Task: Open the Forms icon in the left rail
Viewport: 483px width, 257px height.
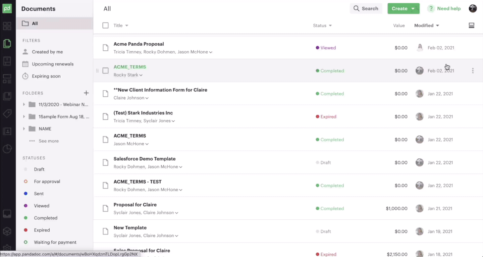Action: coord(7,79)
